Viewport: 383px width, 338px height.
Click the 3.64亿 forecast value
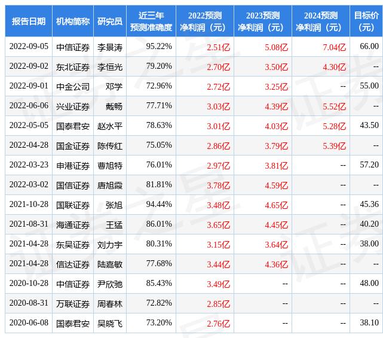tap(277, 245)
